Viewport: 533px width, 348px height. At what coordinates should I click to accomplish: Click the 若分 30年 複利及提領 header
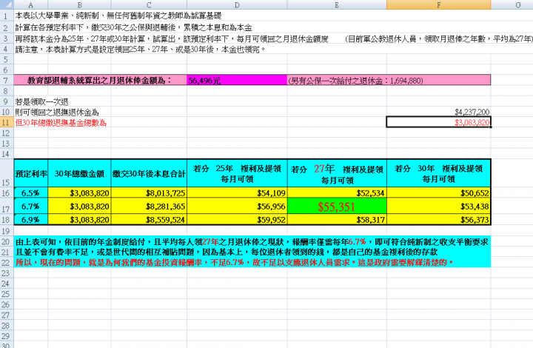(438, 173)
